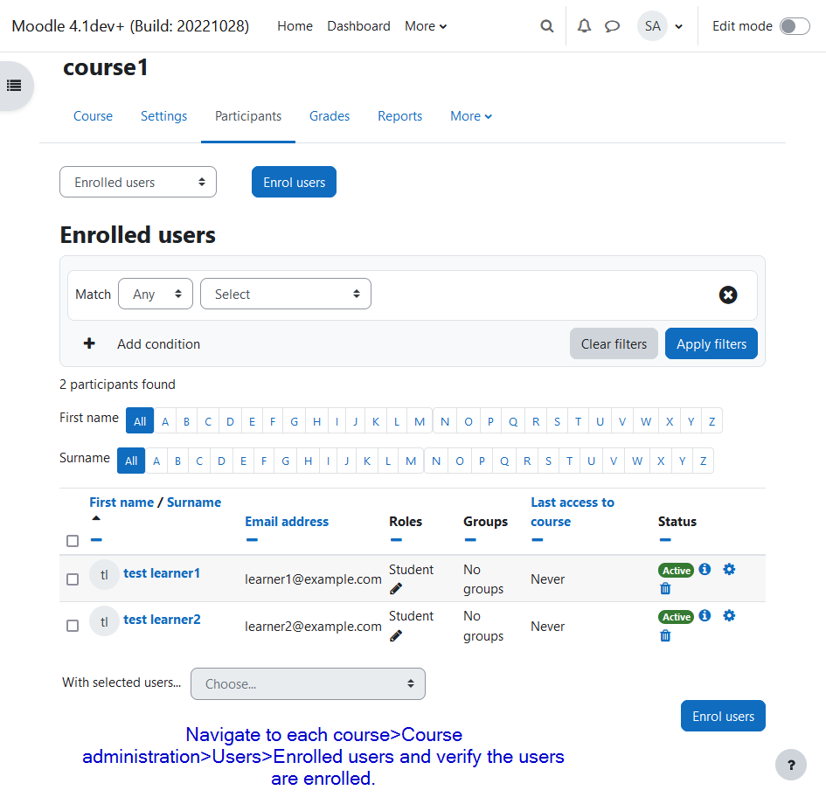Select All in First name initials bar
The width and height of the screenshot is (826, 804).
click(140, 421)
